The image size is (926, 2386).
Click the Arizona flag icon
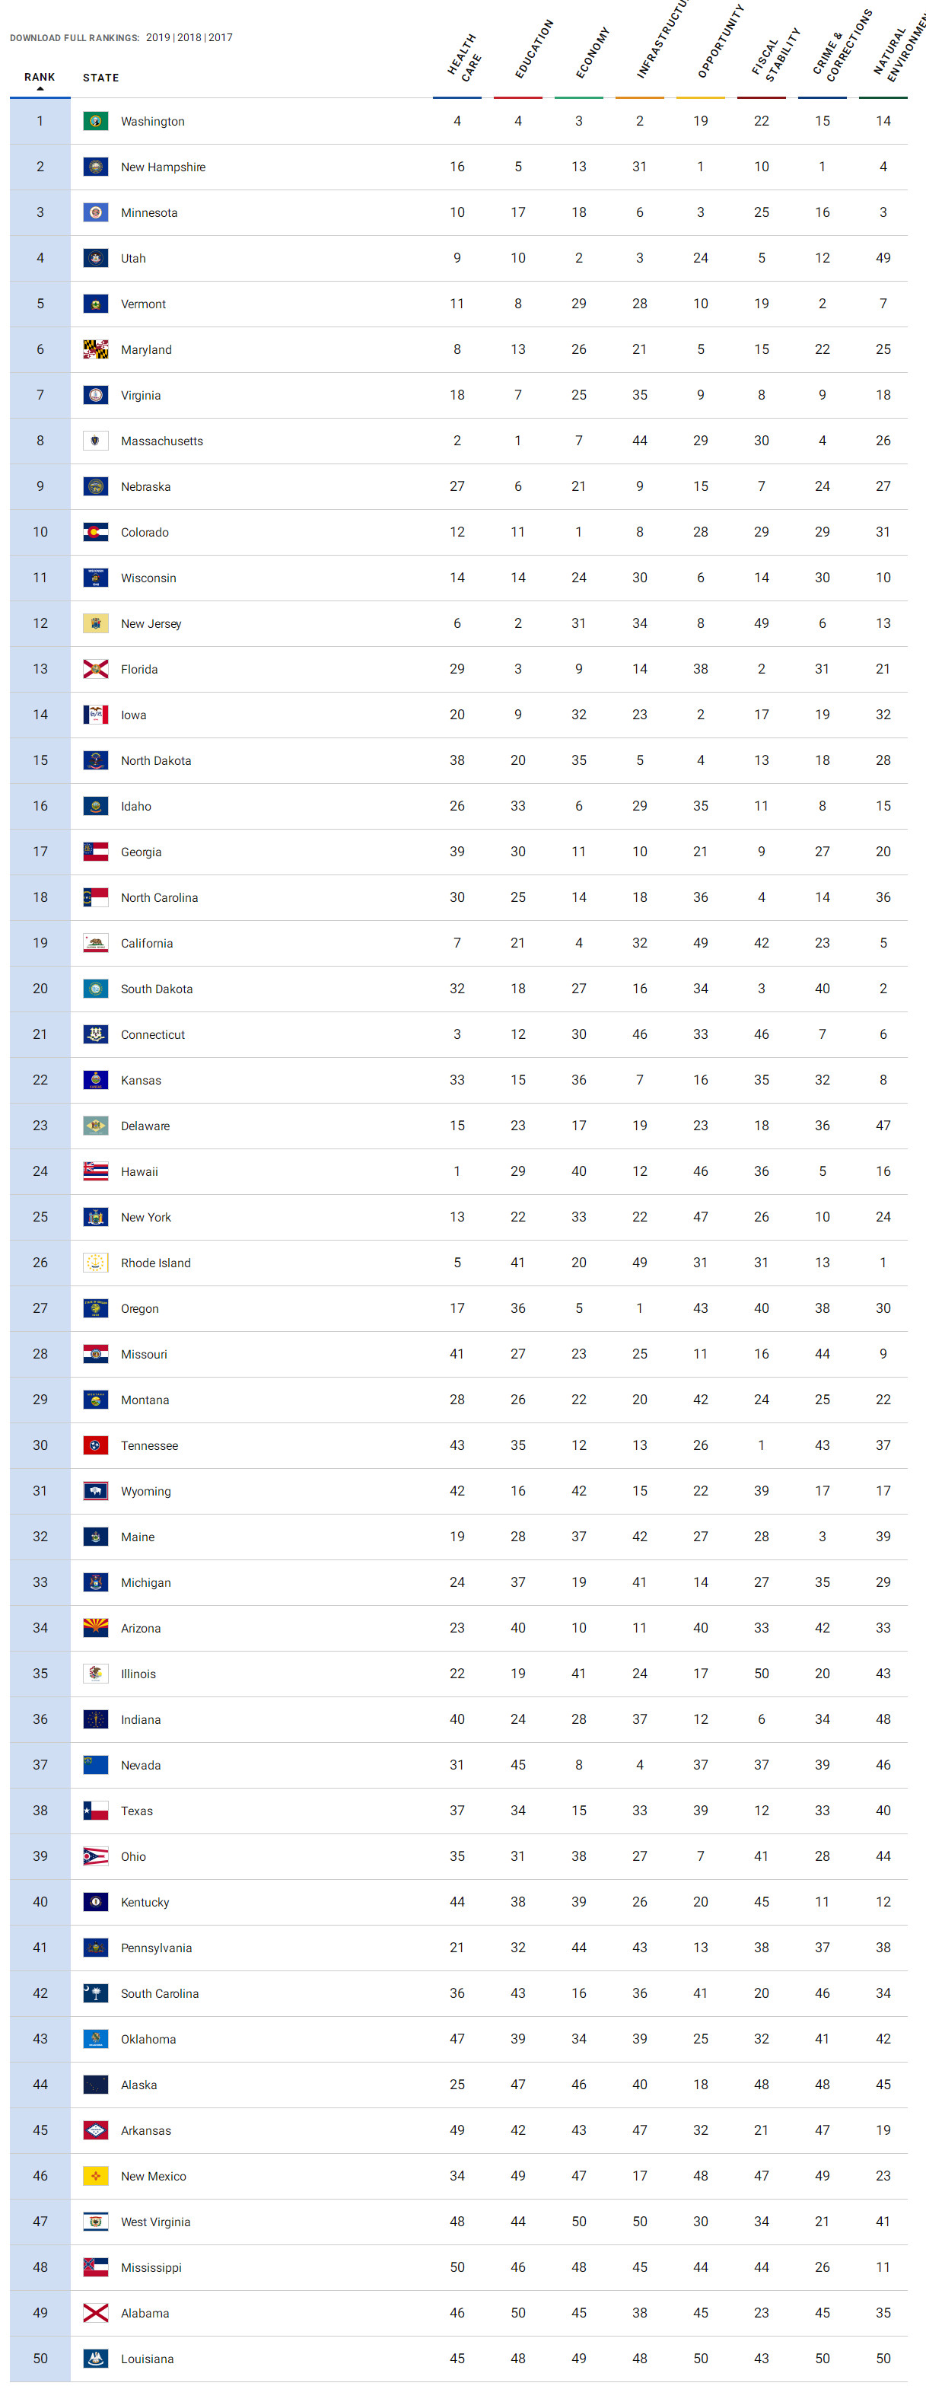(x=95, y=1627)
